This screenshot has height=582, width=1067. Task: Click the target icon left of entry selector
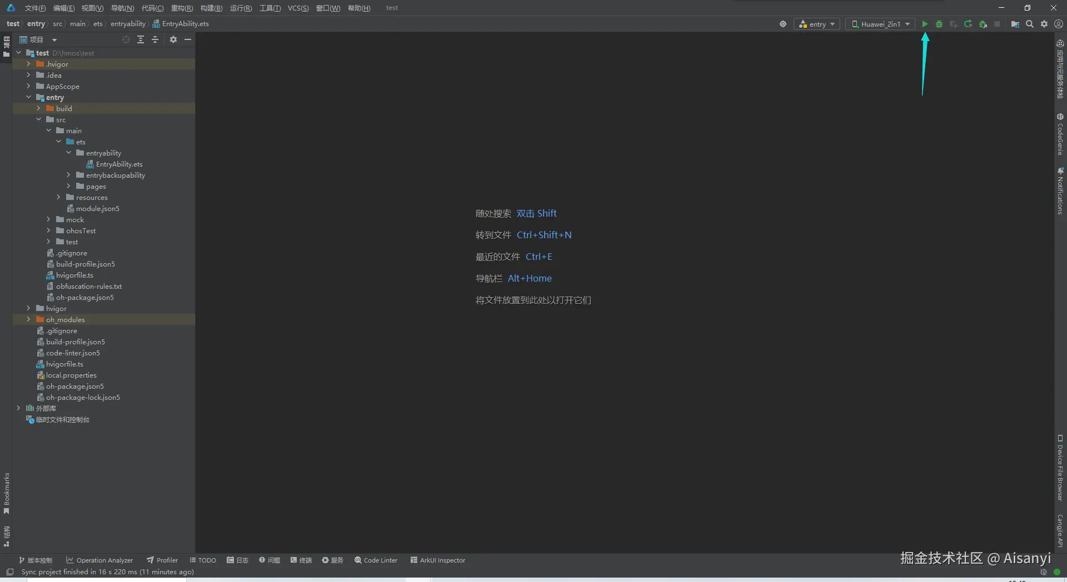[783, 24]
